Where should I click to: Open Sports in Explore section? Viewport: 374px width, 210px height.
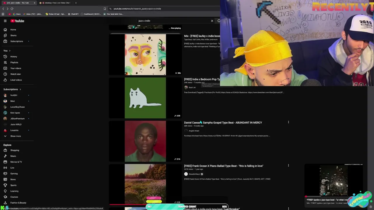[x=13, y=185]
